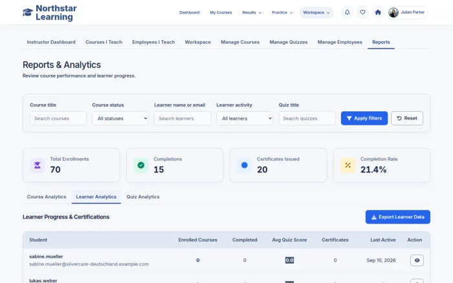Expand the Practice menu

pos(282,12)
